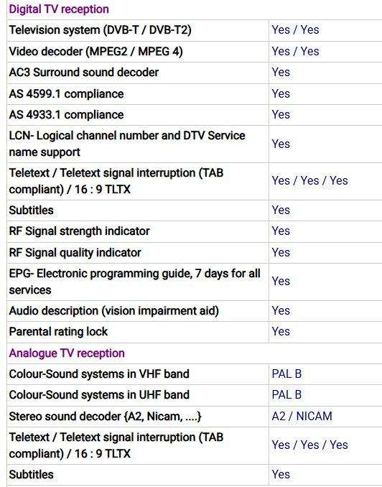
Task: Select the Colour-Sound systems in VHF band label
Action: click(x=99, y=374)
